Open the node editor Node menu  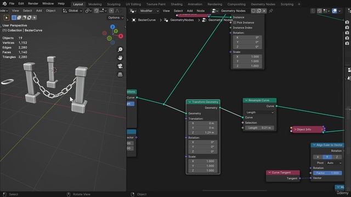pos(201,11)
